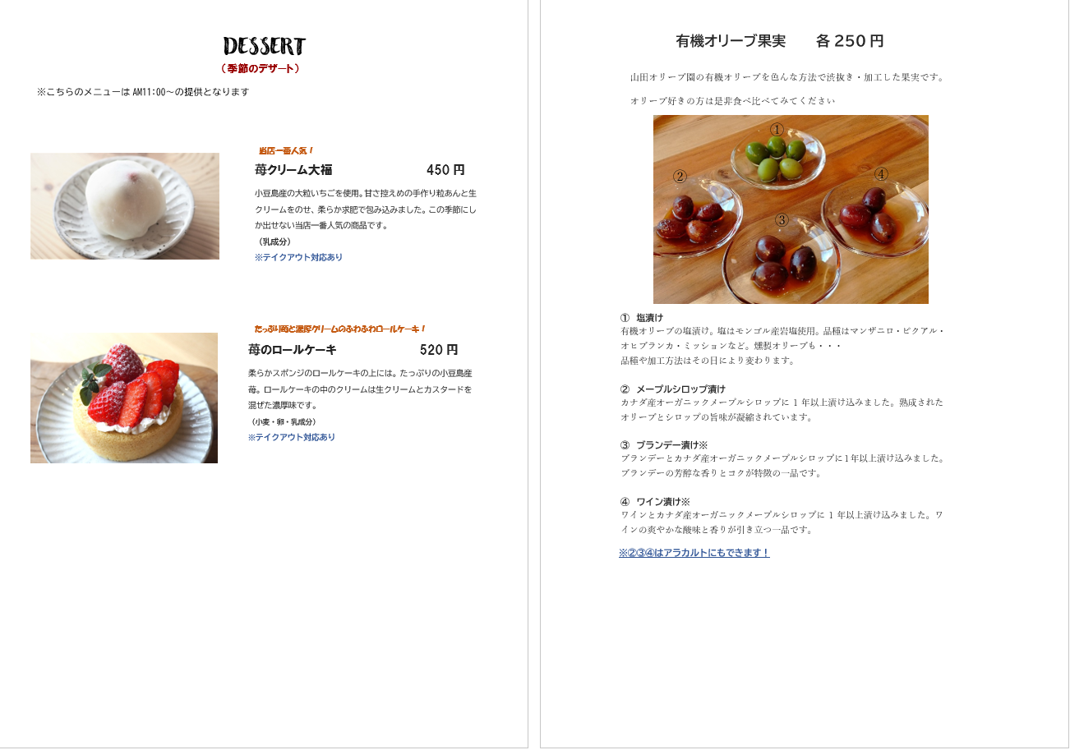Screen dimensions: 1070x750
Task: Click the strawberry roll cake photo
Action: click(124, 398)
